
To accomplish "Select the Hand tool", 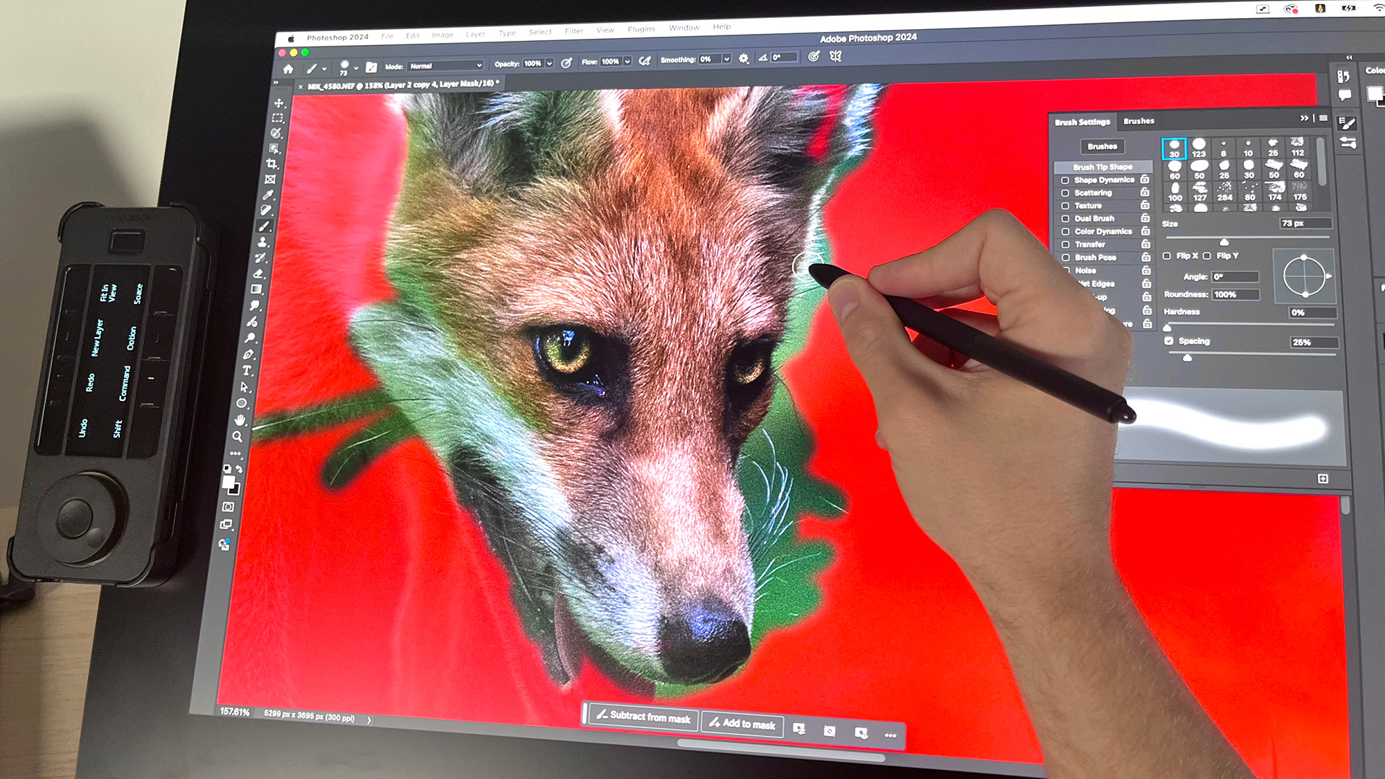I will pyautogui.click(x=240, y=420).
